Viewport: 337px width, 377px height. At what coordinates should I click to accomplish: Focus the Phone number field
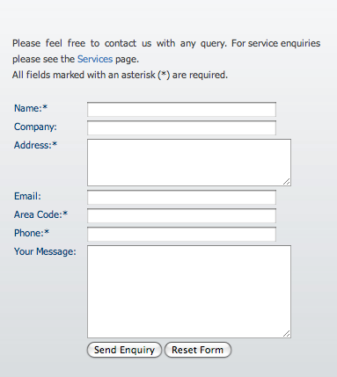click(x=181, y=234)
